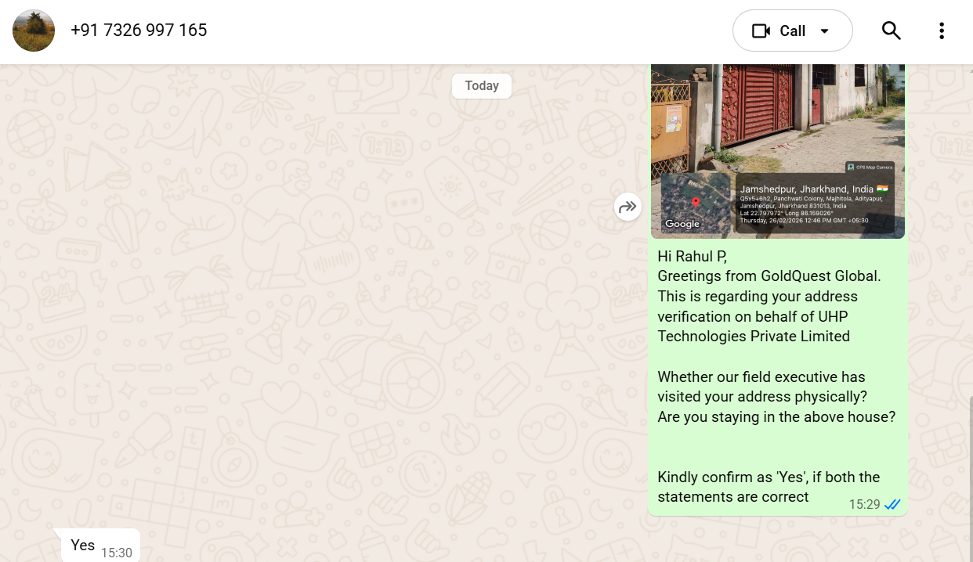The width and height of the screenshot is (973, 562).
Task: Click the Today date chip
Action: coord(481,86)
